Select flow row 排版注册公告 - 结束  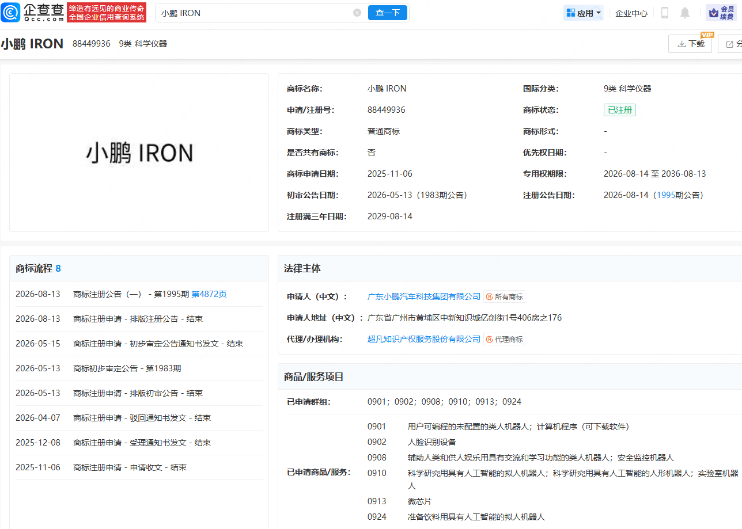pyautogui.click(x=139, y=319)
